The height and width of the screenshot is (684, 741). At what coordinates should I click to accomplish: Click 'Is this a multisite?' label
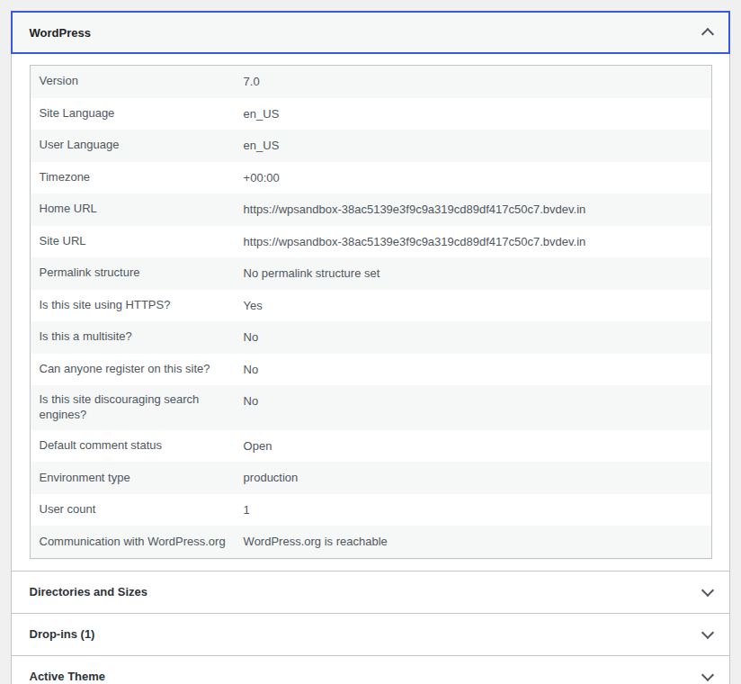click(85, 337)
